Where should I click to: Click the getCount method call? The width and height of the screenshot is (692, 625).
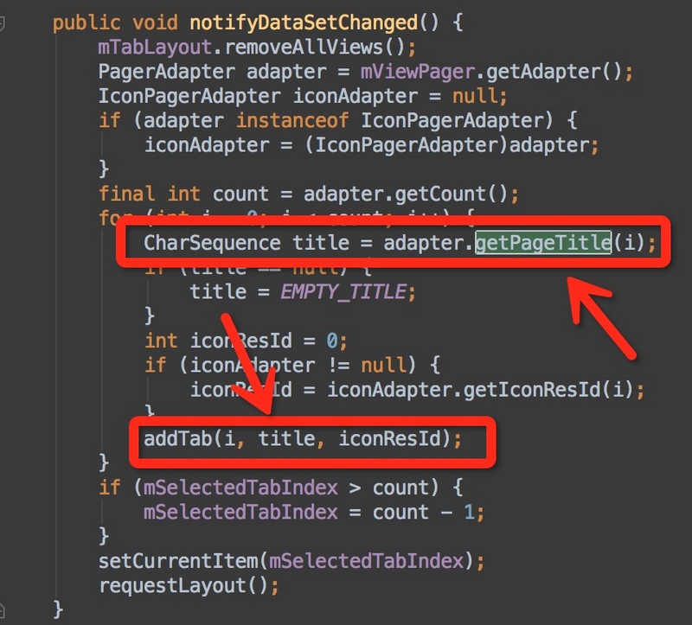[x=440, y=194]
